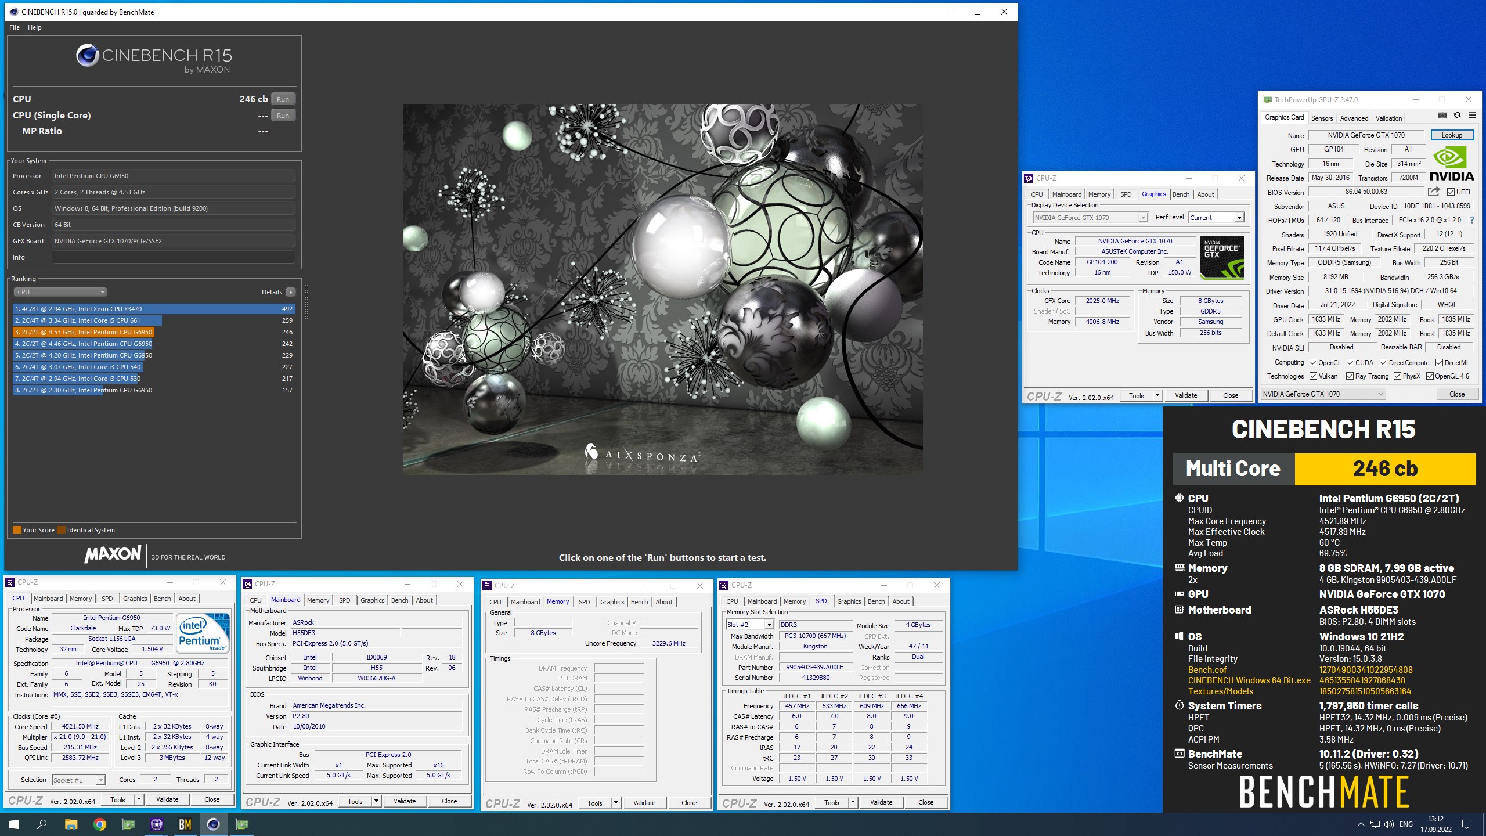
Task: Click Validate in the CPU-Z Memory window
Action: (644, 803)
